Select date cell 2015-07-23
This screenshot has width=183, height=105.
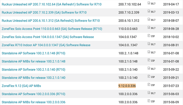coord(171,86)
